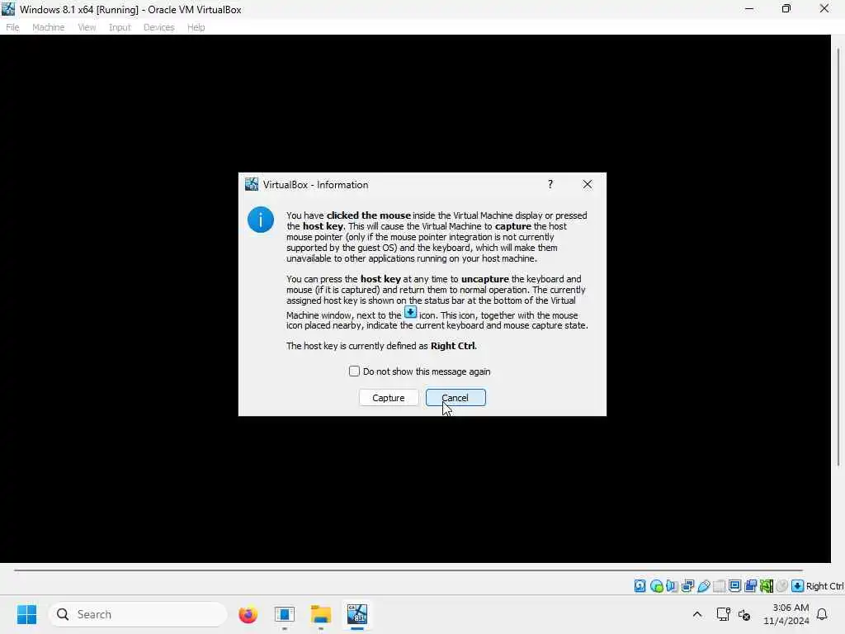Click the audio status icon in status bar
845x634 pixels.
[672, 586]
